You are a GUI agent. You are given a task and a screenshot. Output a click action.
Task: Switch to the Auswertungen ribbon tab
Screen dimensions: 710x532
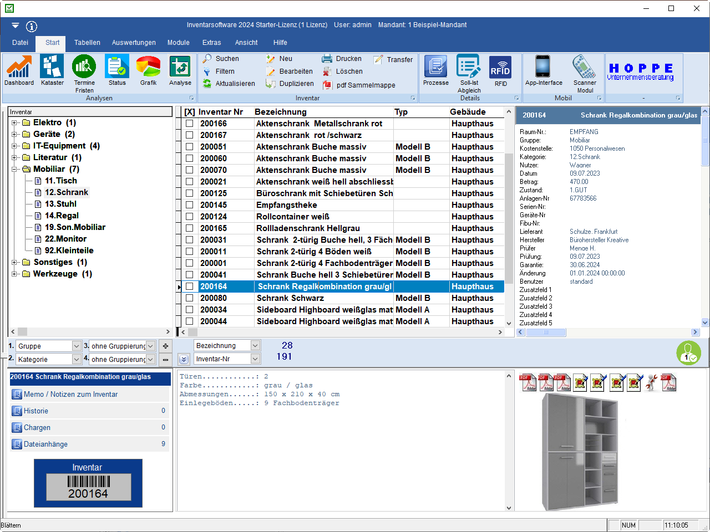coord(134,43)
